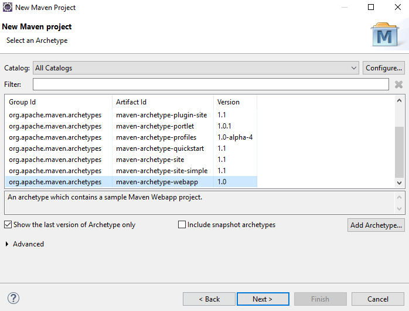Click the description box scroll down arrow
The width and height of the screenshot is (409, 311).
click(399, 209)
